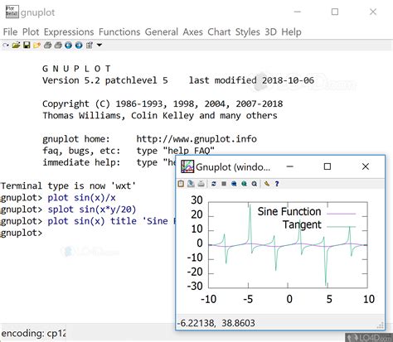Open the Axes menu
The width and height of the screenshot is (393, 342).
click(x=192, y=32)
